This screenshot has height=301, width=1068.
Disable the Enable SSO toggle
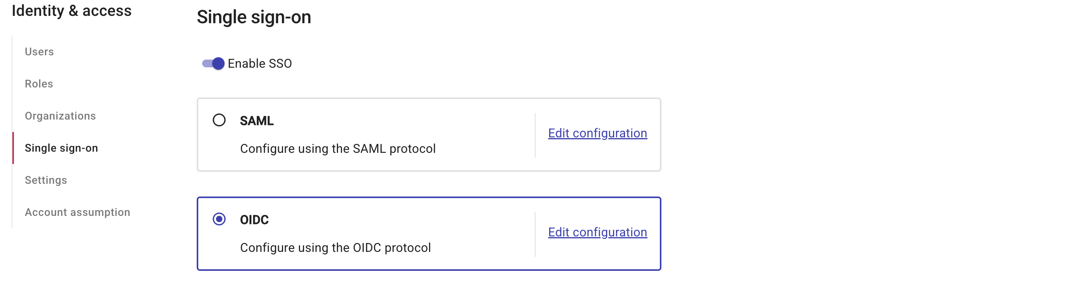click(x=213, y=64)
